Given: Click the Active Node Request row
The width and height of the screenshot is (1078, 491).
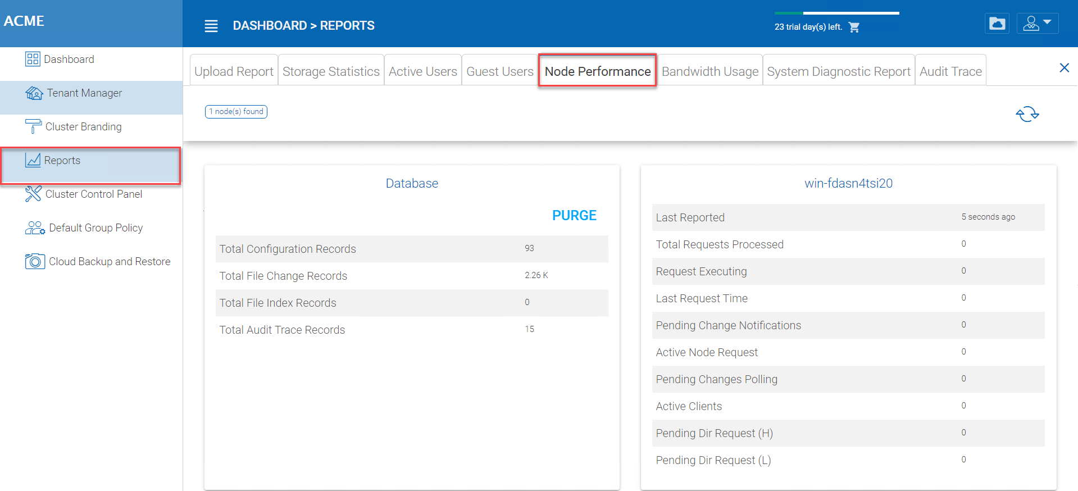Looking at the screenshot, I should pyautogui.click(x=848, y=352).
